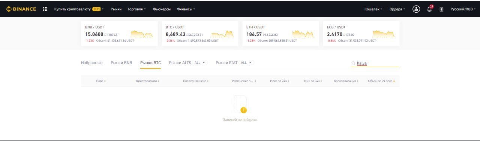Viewport: 480px width, 141px height.
Task: Click the Binance logo
Action: pos(21,9)
